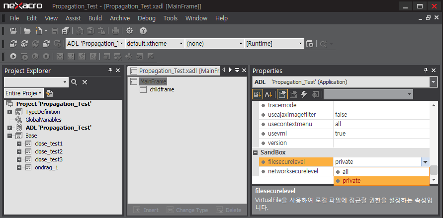The image size is (443, 218).
Task: Close the Properties panel
Action: (x=434, y=71)
